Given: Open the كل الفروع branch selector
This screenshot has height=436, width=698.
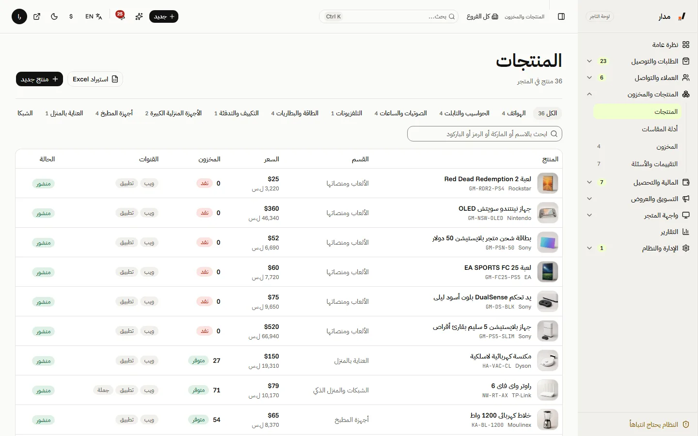Looking at the screenshot, I should (x=482, y=16).
